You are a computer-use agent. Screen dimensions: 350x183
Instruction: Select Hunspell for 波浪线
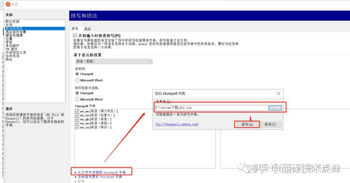pyautogui.click(x=77, y=74)
